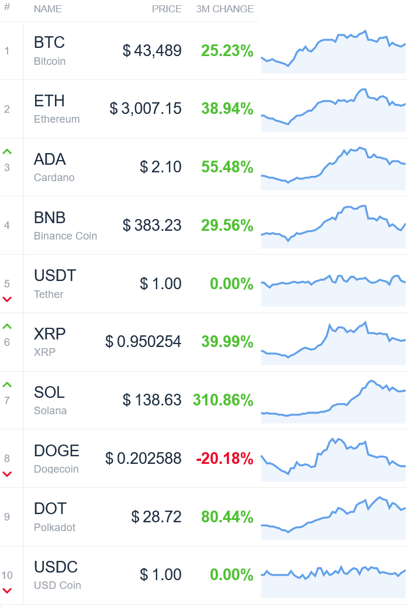The image size is (408, 607).
Task: Click Solana's 310.86% change value
Action: pyautogui.click(x=223, y=400)
